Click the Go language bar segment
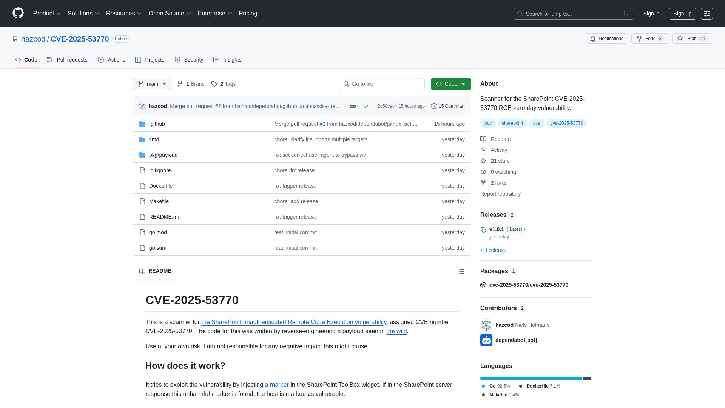Screen dimensions: 725x408 click(x=531, y=378)
